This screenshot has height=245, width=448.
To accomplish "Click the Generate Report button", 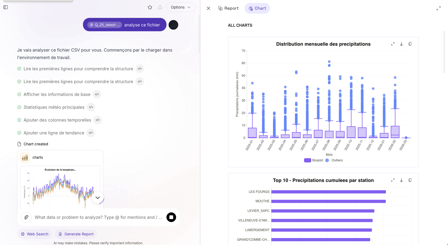I will tap(76, 234).
